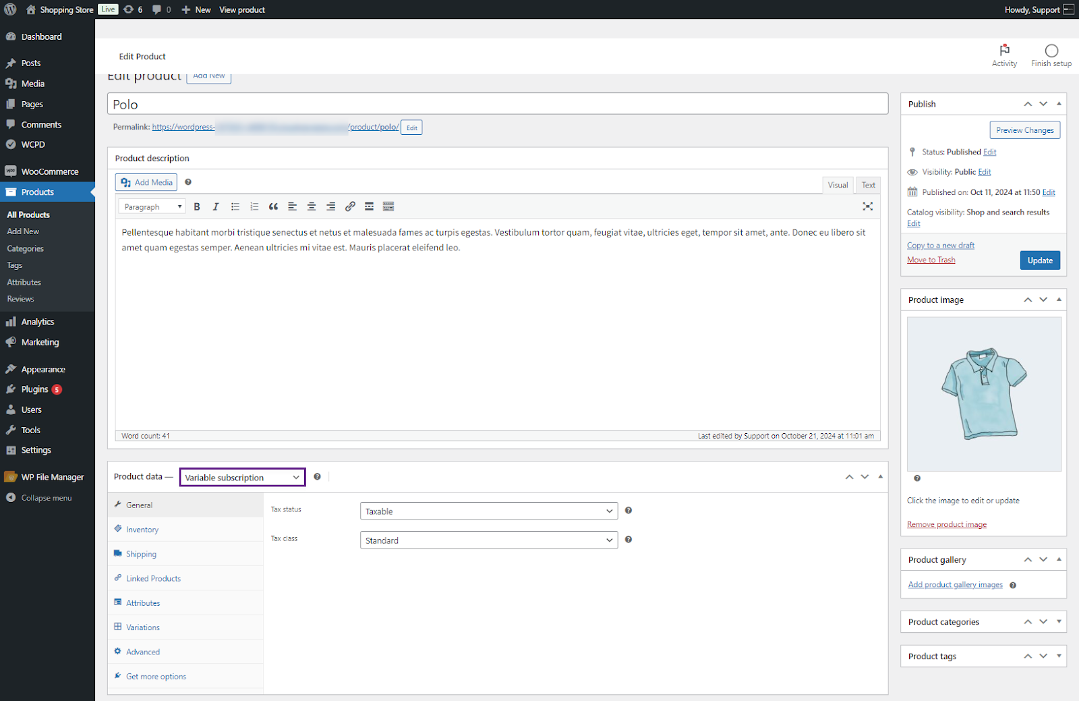This screenshot has height=701, width=1079.
Task: Expand the Product categories panel
Action: 1059,621
